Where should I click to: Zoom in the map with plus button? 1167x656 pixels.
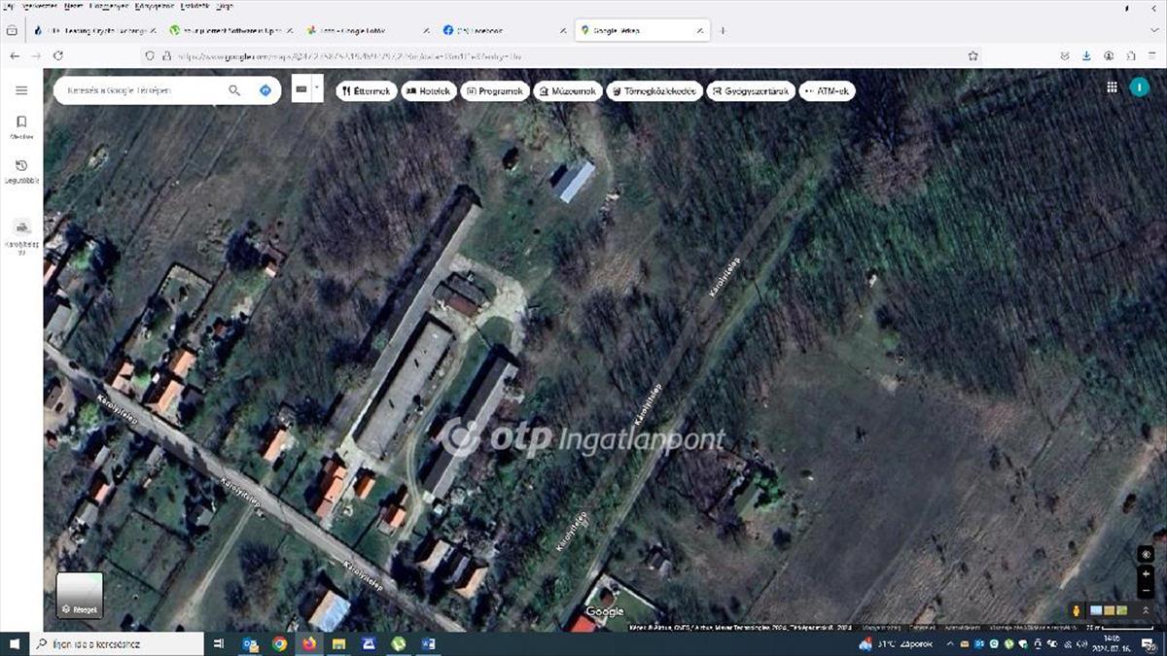[x=1147, y=573]
